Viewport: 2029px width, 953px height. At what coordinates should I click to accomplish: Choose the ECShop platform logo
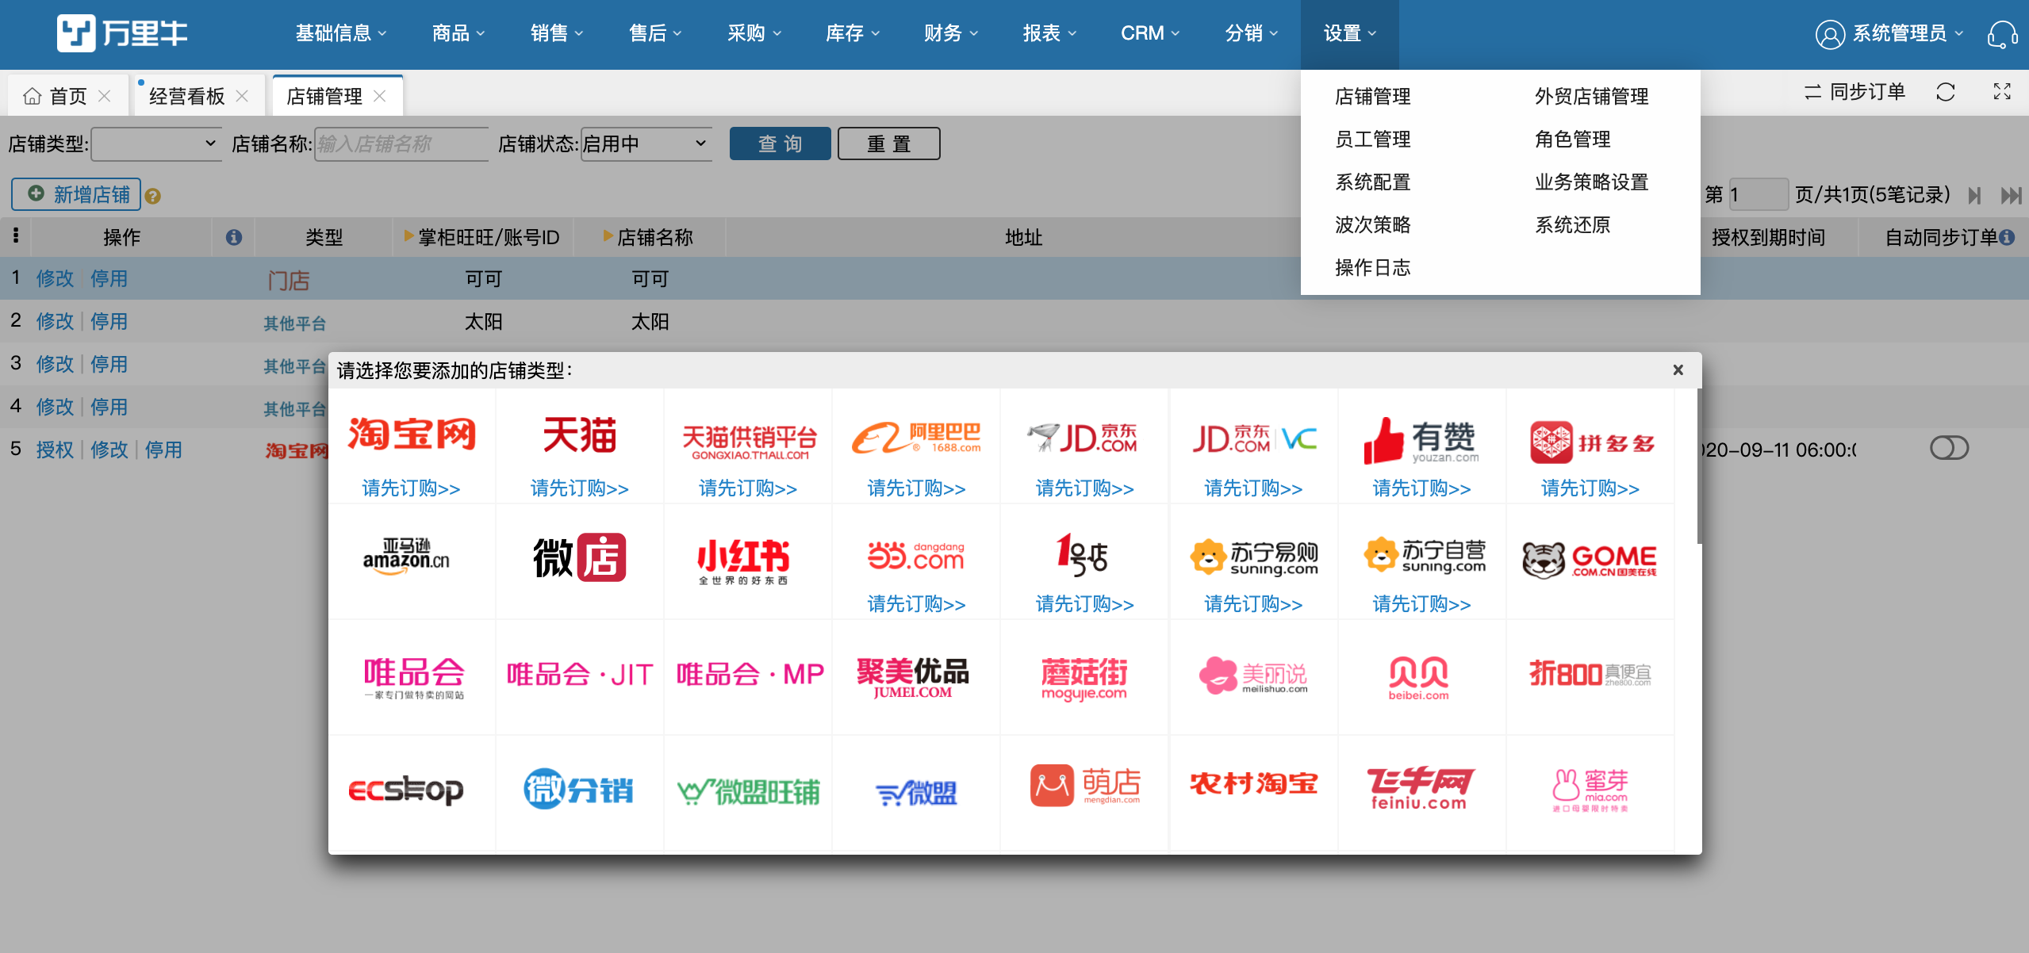tap(406, 790)
